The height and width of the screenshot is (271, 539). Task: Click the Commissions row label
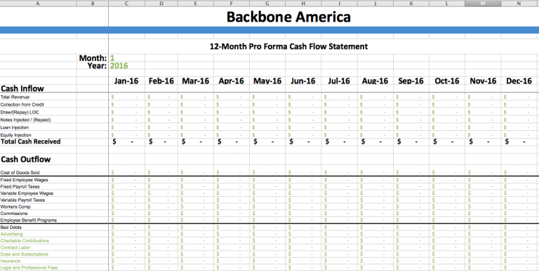pos(14,214)
